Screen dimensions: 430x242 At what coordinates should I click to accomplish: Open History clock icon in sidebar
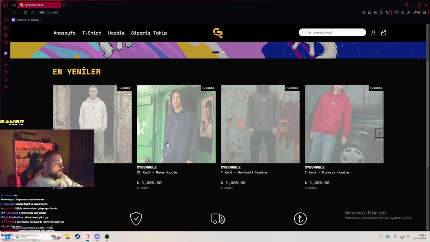(6, 72)
